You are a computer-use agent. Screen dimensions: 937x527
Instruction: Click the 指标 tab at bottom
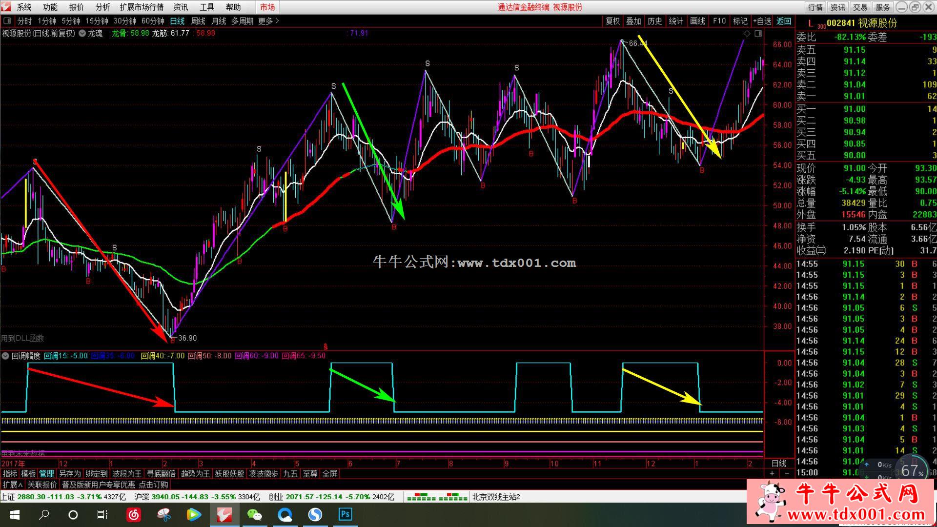(10, 473)
